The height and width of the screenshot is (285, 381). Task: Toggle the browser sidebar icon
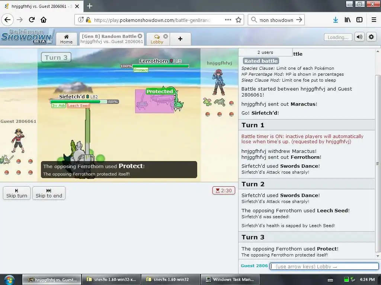(359, 20)
